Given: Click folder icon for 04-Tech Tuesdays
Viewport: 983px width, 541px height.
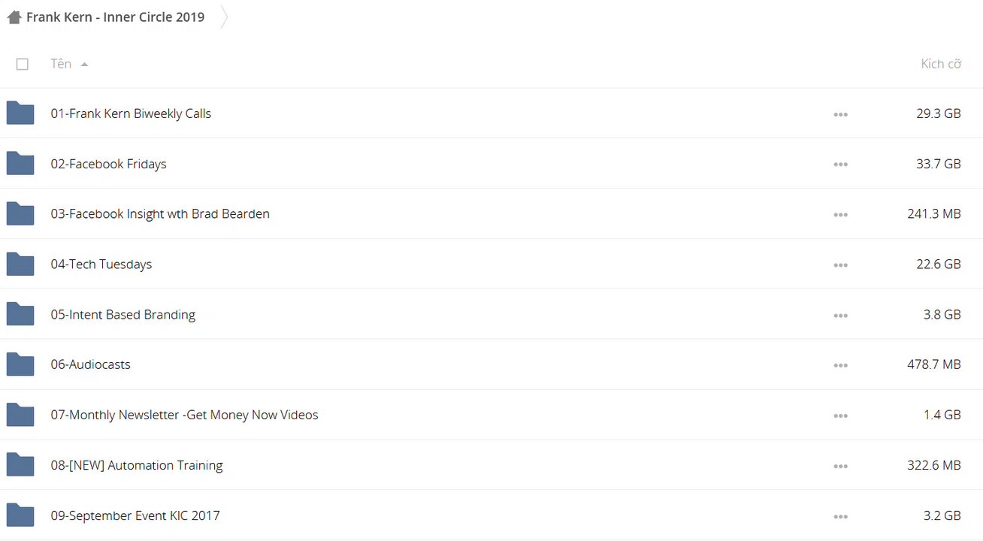Looking at the screenshot, I should 20,264.
